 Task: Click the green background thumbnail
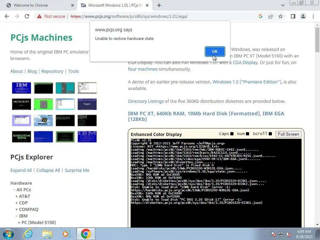pos(43,104)
